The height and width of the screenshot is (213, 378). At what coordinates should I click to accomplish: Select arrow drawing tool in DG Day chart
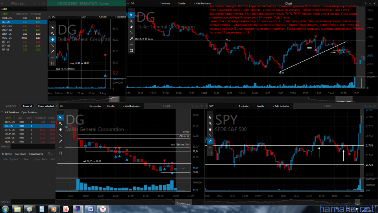pos(52,51)
